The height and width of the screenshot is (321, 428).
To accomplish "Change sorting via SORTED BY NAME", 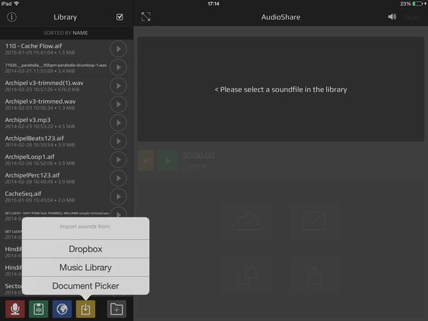I will (66, 33).
